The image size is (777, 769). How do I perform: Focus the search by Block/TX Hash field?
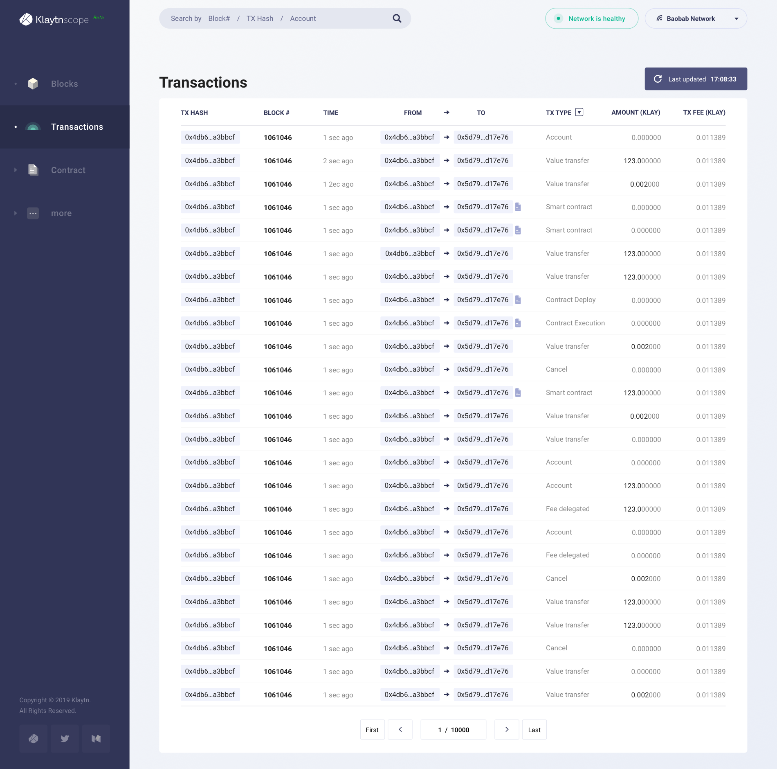[x=278, y=18]
